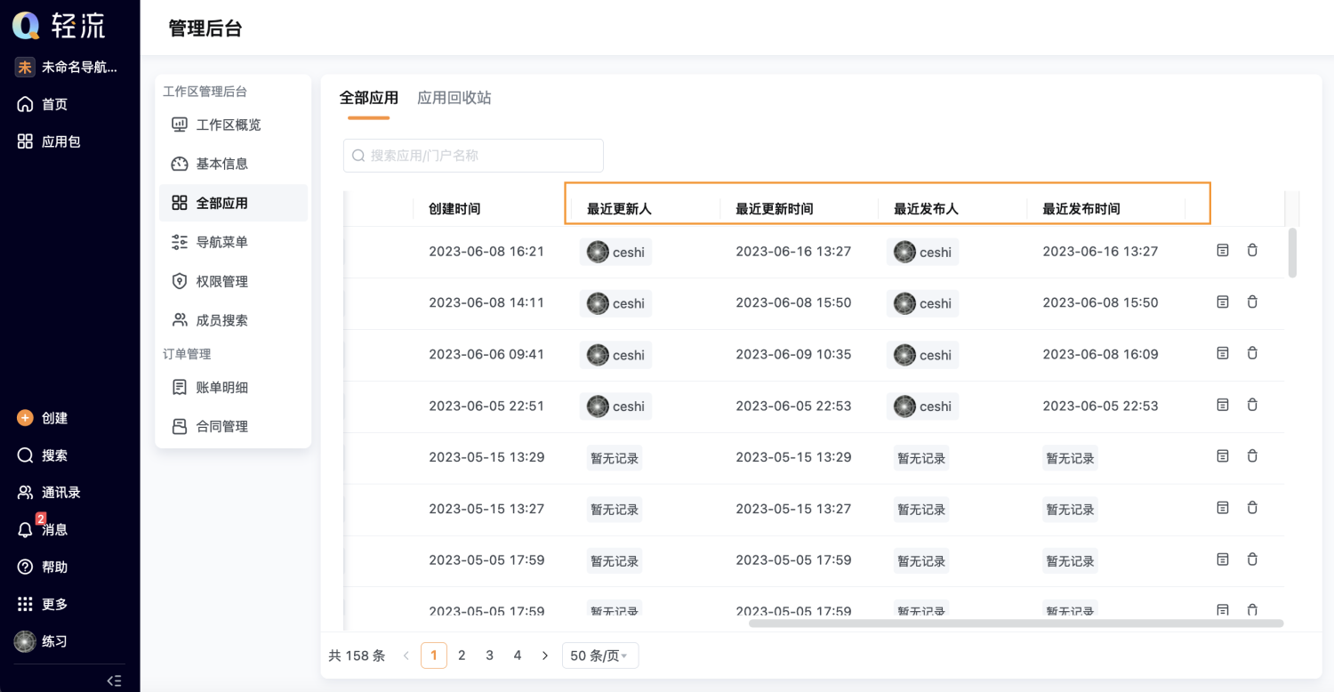The image size is (1334, 692).
Task: Go to page 4
Action: pos(518,656)
